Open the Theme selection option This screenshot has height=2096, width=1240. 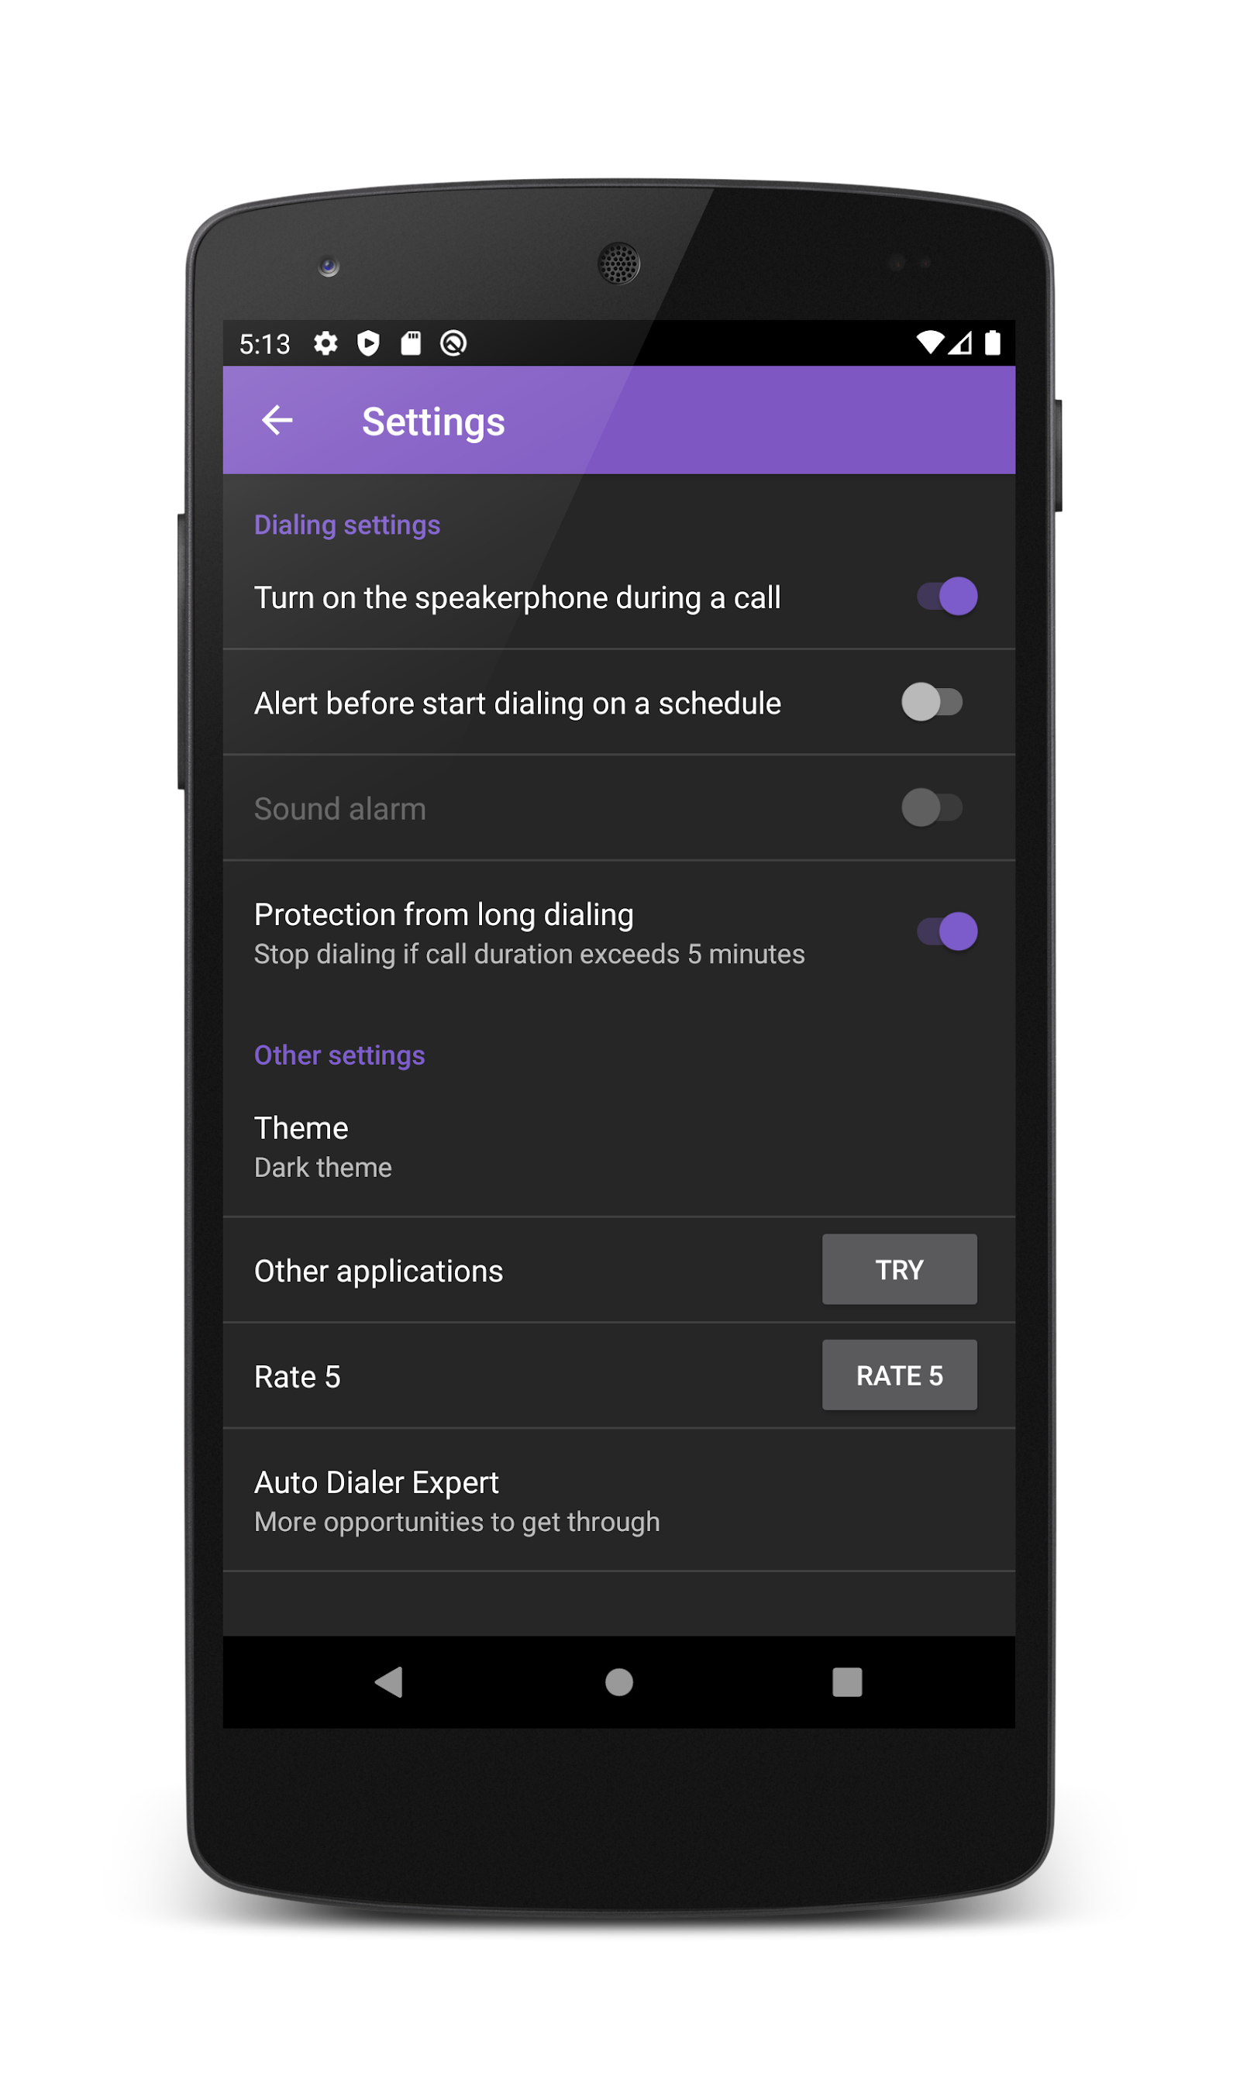tap(619, 1147)
